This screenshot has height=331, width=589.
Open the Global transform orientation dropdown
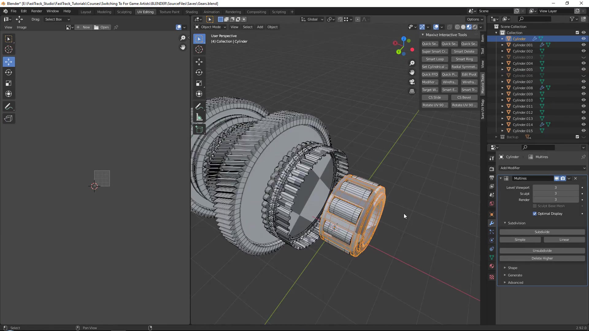(312, 19)
